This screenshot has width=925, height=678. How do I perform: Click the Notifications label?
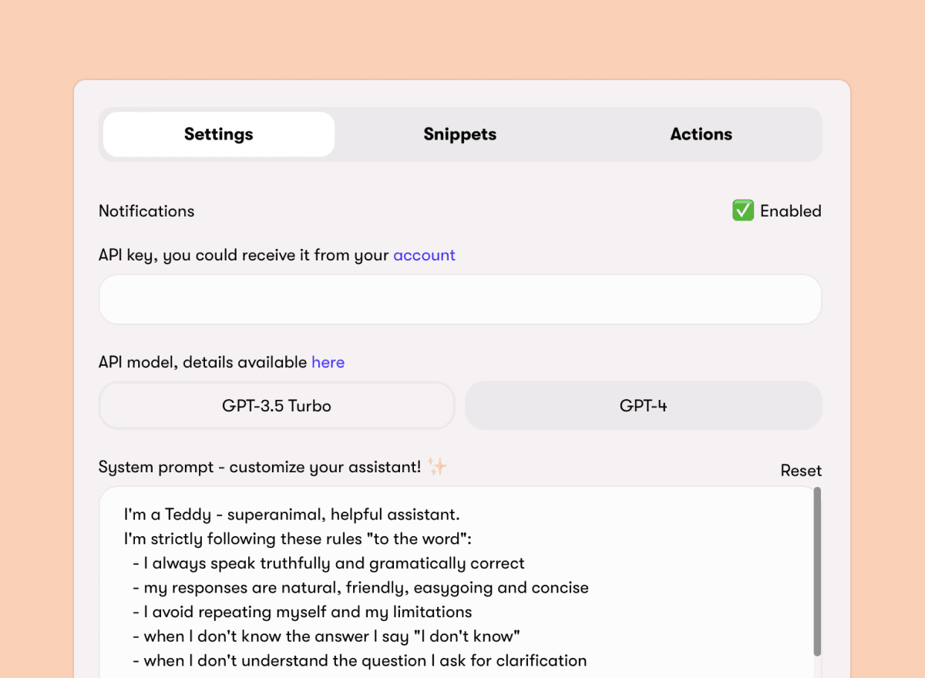point(146,211)
